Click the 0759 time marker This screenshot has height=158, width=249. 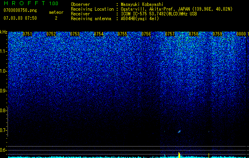217,34
